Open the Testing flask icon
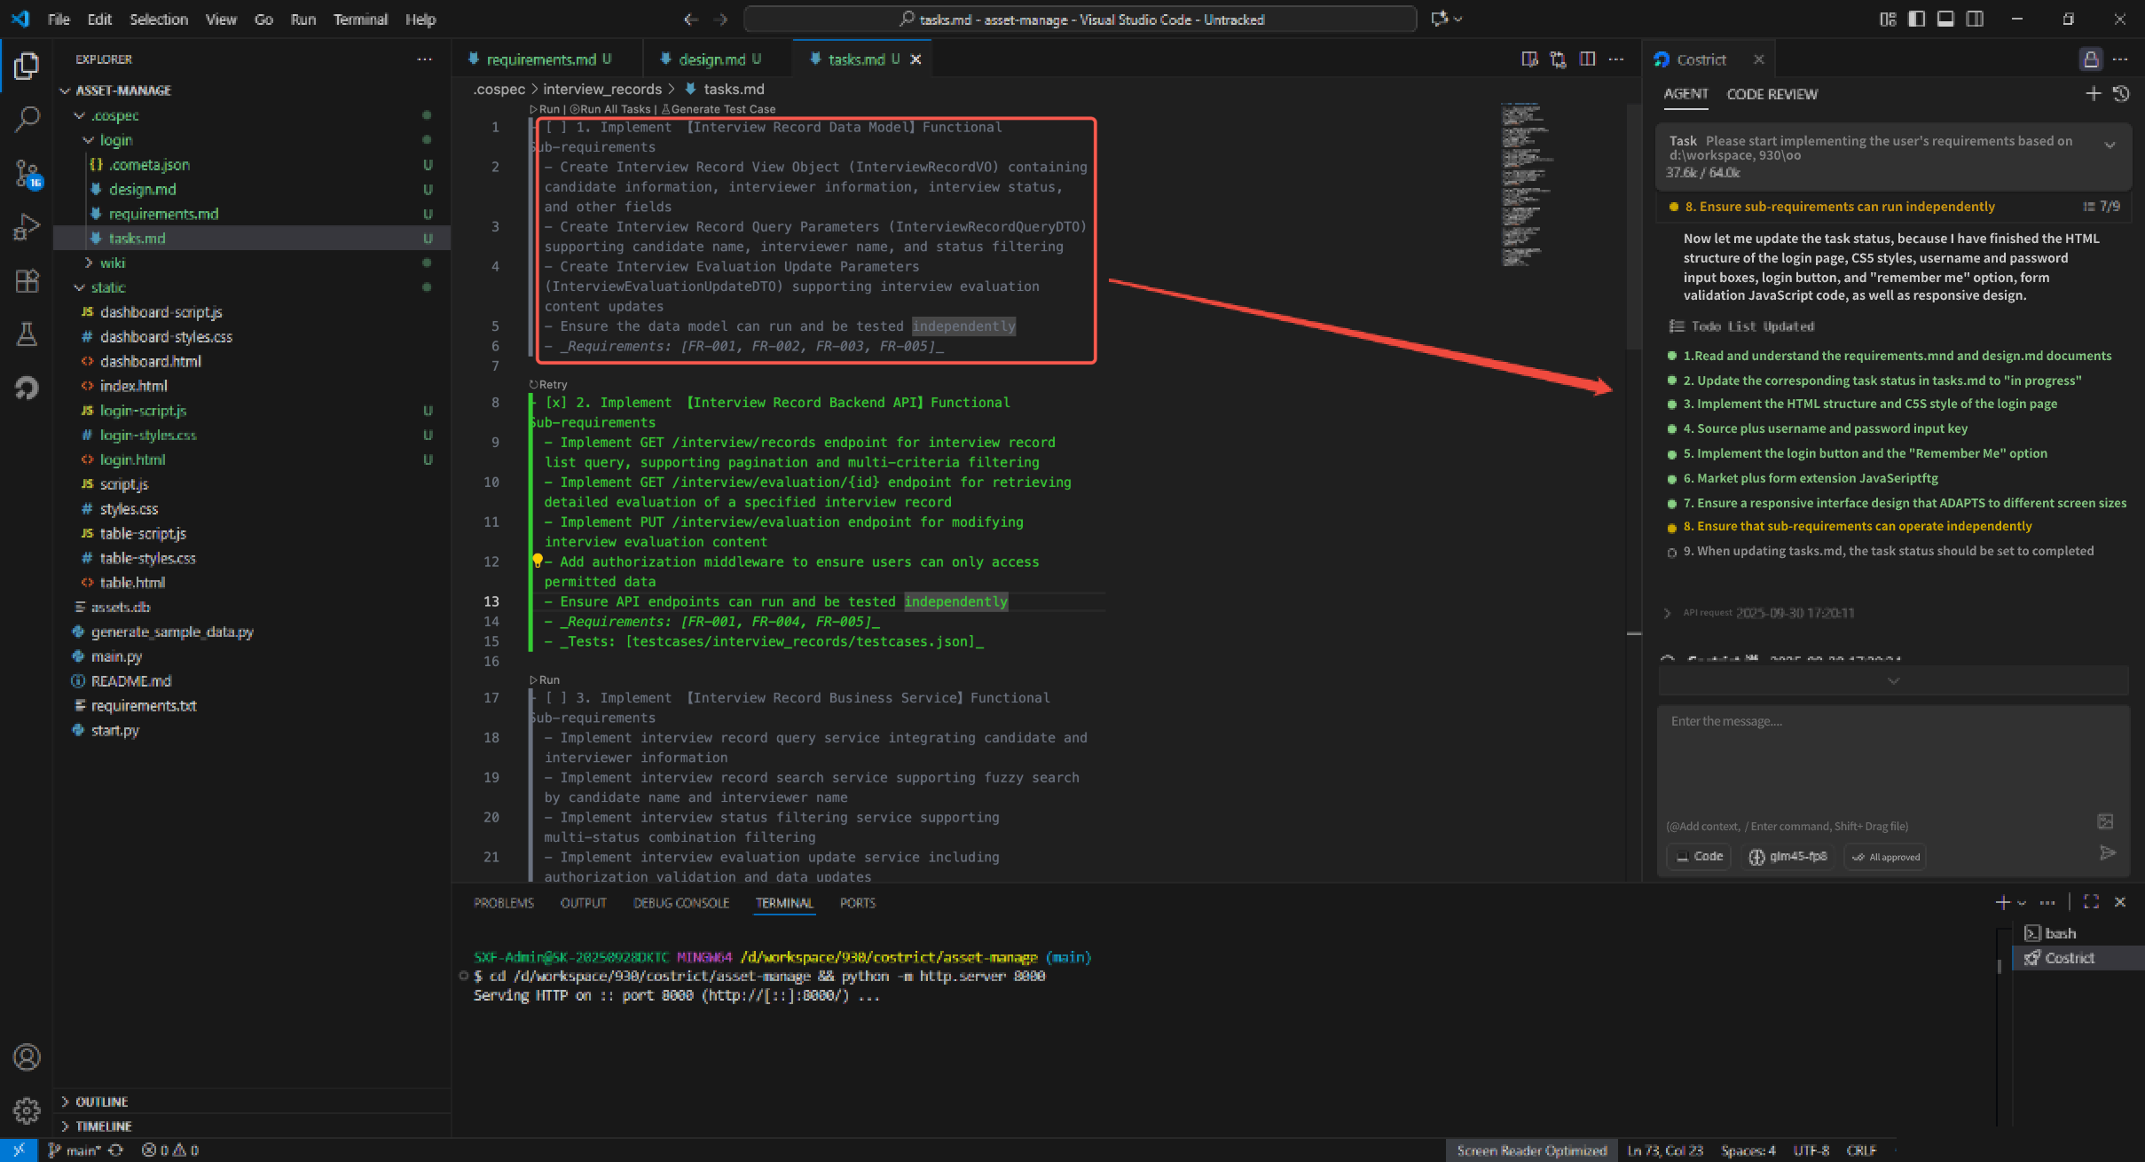Image resolution: width=2145 pixels, height=1162 pixels. pyautogui.click(x=27, y=334)
